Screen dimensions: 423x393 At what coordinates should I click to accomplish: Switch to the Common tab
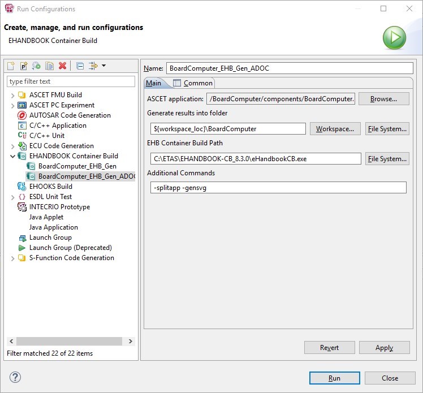193,83
